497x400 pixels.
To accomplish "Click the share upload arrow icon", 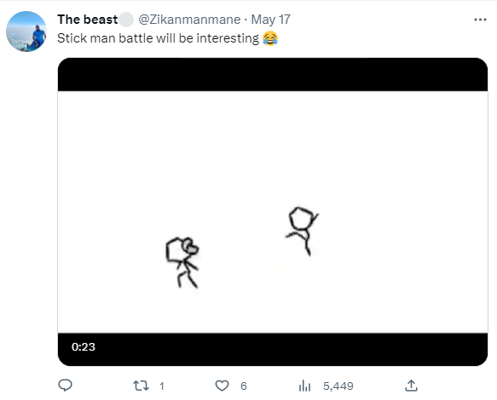I will (411, 386).
